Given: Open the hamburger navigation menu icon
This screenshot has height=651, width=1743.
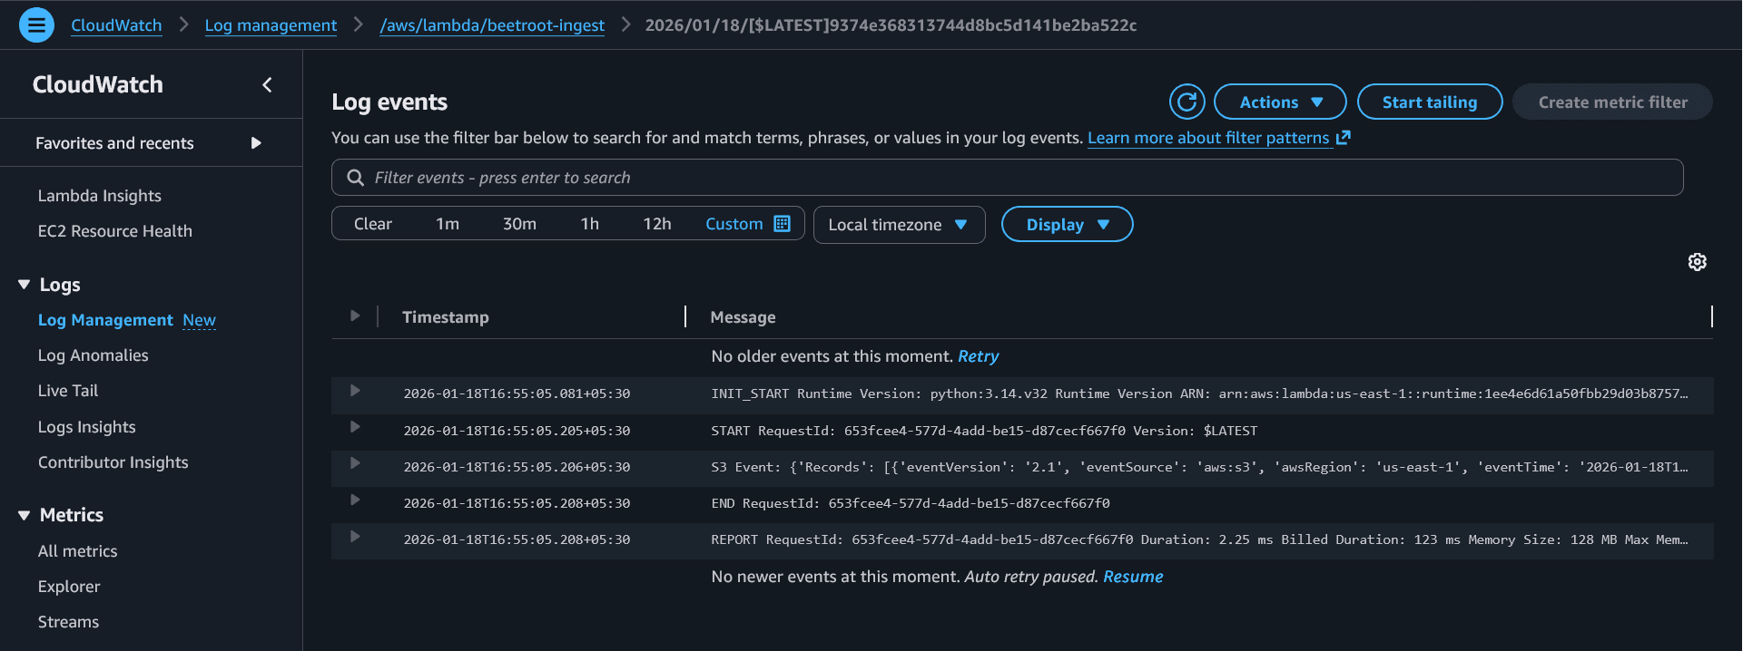Looking at the screenshot, I should click(36, 24).
